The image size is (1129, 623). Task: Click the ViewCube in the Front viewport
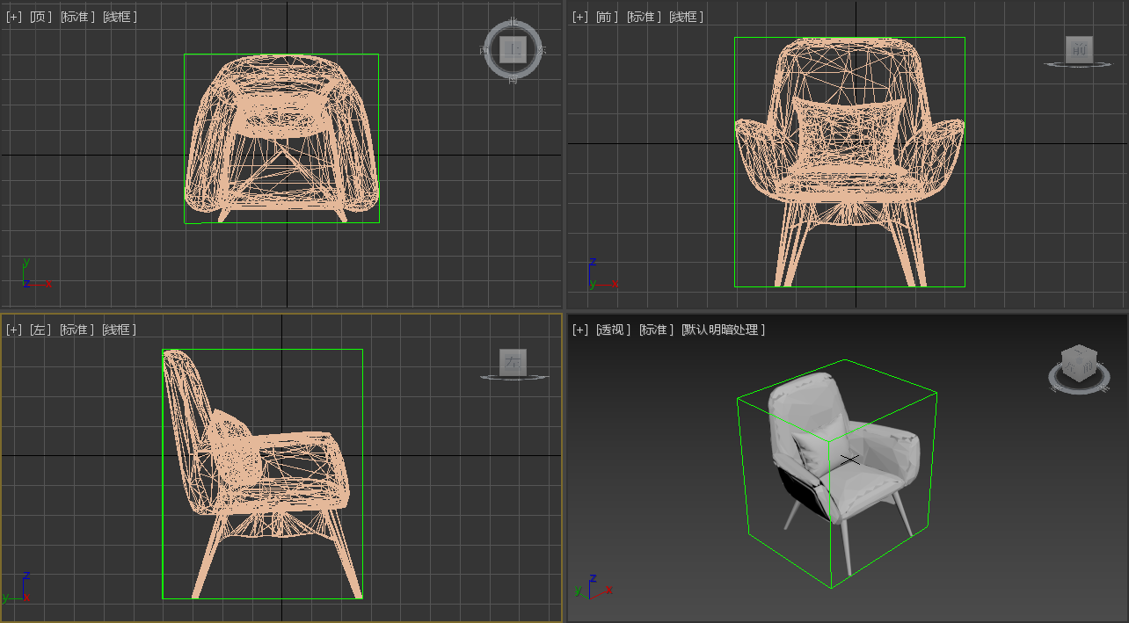(1079, 51)
